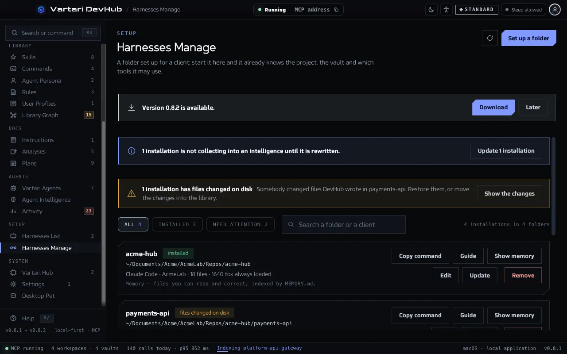
Task: Open the accessibility options icon
Action: 446,9
